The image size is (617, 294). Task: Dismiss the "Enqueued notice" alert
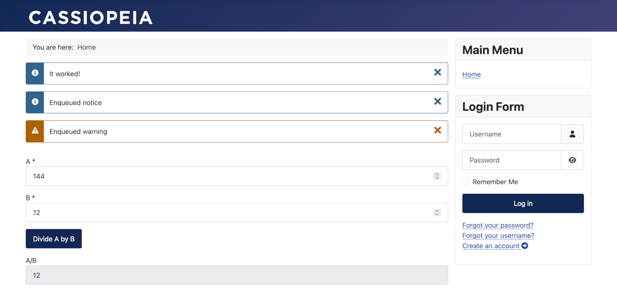(x=437, y=101)
